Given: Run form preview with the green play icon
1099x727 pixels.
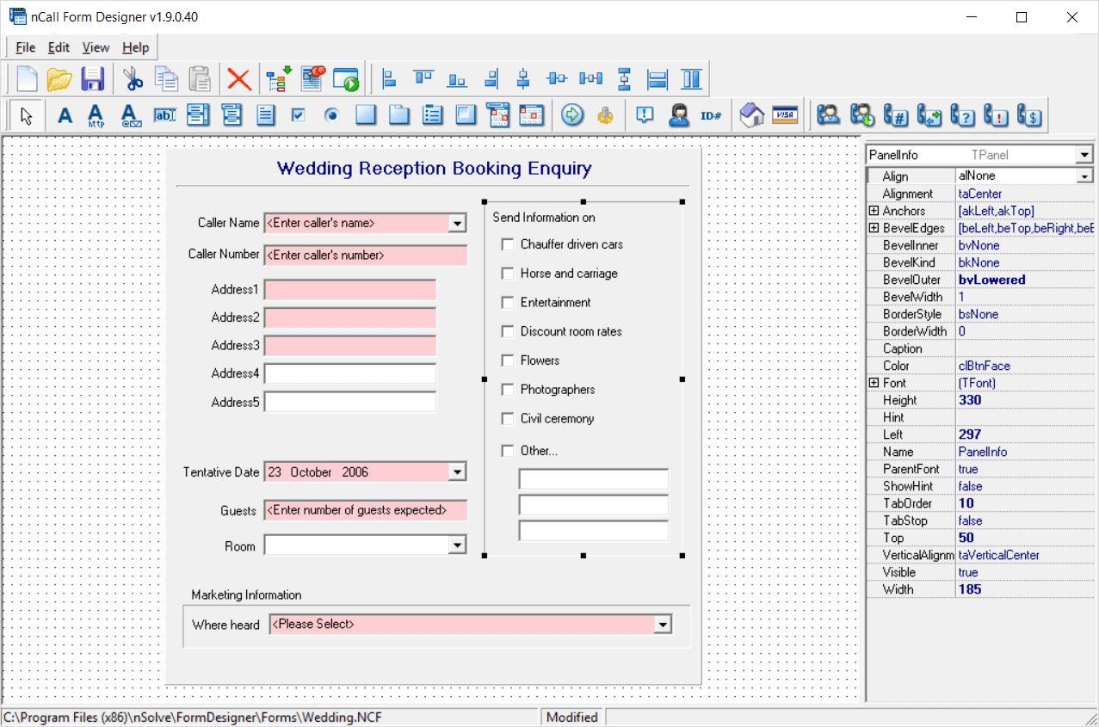Looking at the screenshot, I should [x=346, y=79].
